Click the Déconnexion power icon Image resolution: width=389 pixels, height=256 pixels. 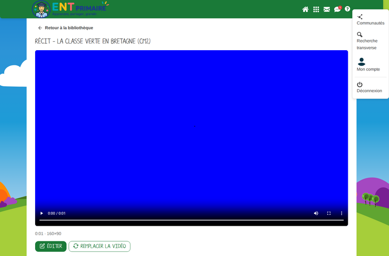tap(360, 84)
